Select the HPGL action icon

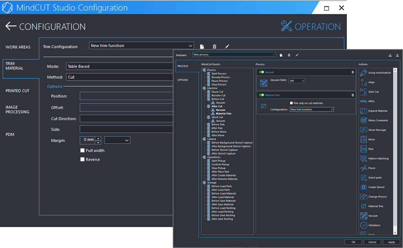tap(364, 101)
